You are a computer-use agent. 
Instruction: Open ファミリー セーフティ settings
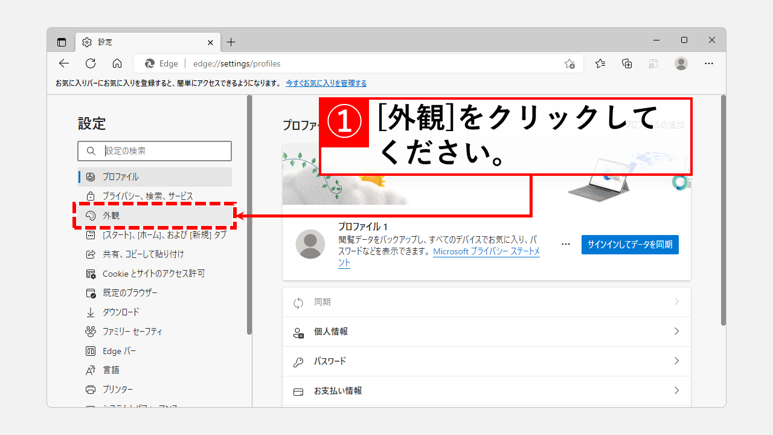155,332
